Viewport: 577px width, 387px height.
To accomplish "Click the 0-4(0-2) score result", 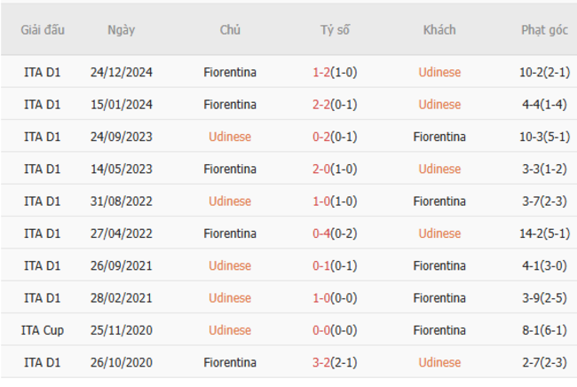I will (x=335, y=233).
